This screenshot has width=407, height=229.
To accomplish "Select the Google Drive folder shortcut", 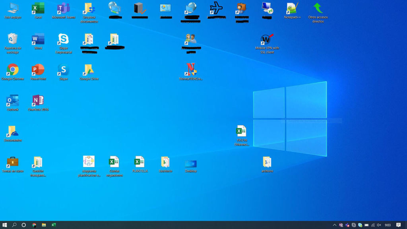I will (89, 70).
